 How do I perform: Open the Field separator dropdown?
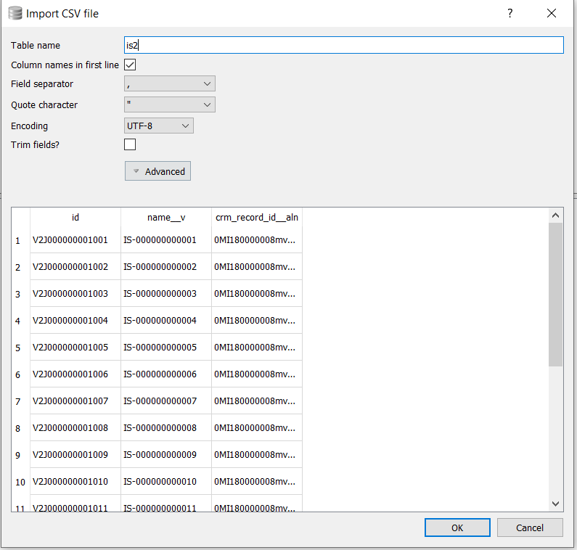[x=170, y=84]
